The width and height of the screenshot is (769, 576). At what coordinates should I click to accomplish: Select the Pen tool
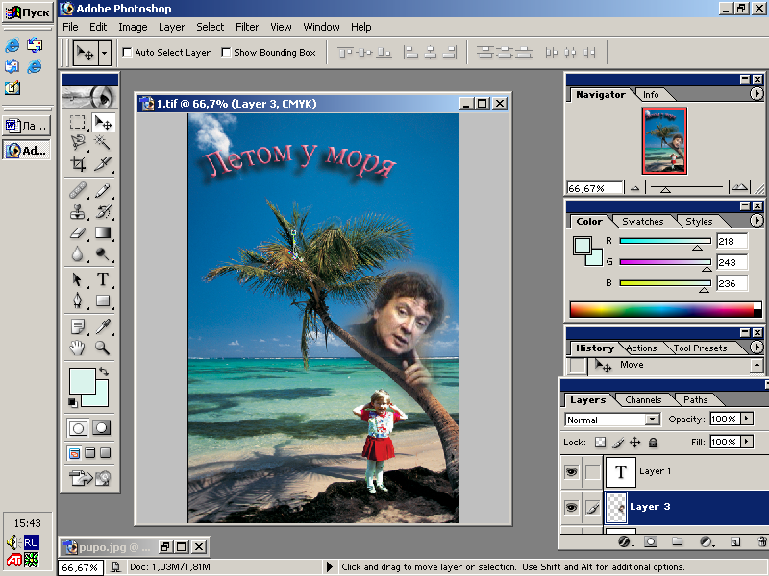point(78,300)
